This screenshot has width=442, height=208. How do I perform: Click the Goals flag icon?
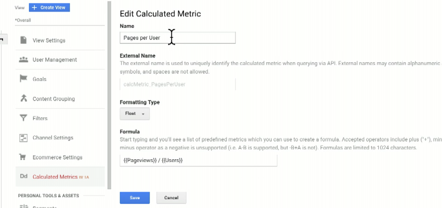pos(23,79)
